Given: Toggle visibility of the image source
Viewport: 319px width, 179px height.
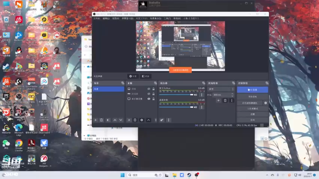Looking at the screenshot, I should 149,89.
